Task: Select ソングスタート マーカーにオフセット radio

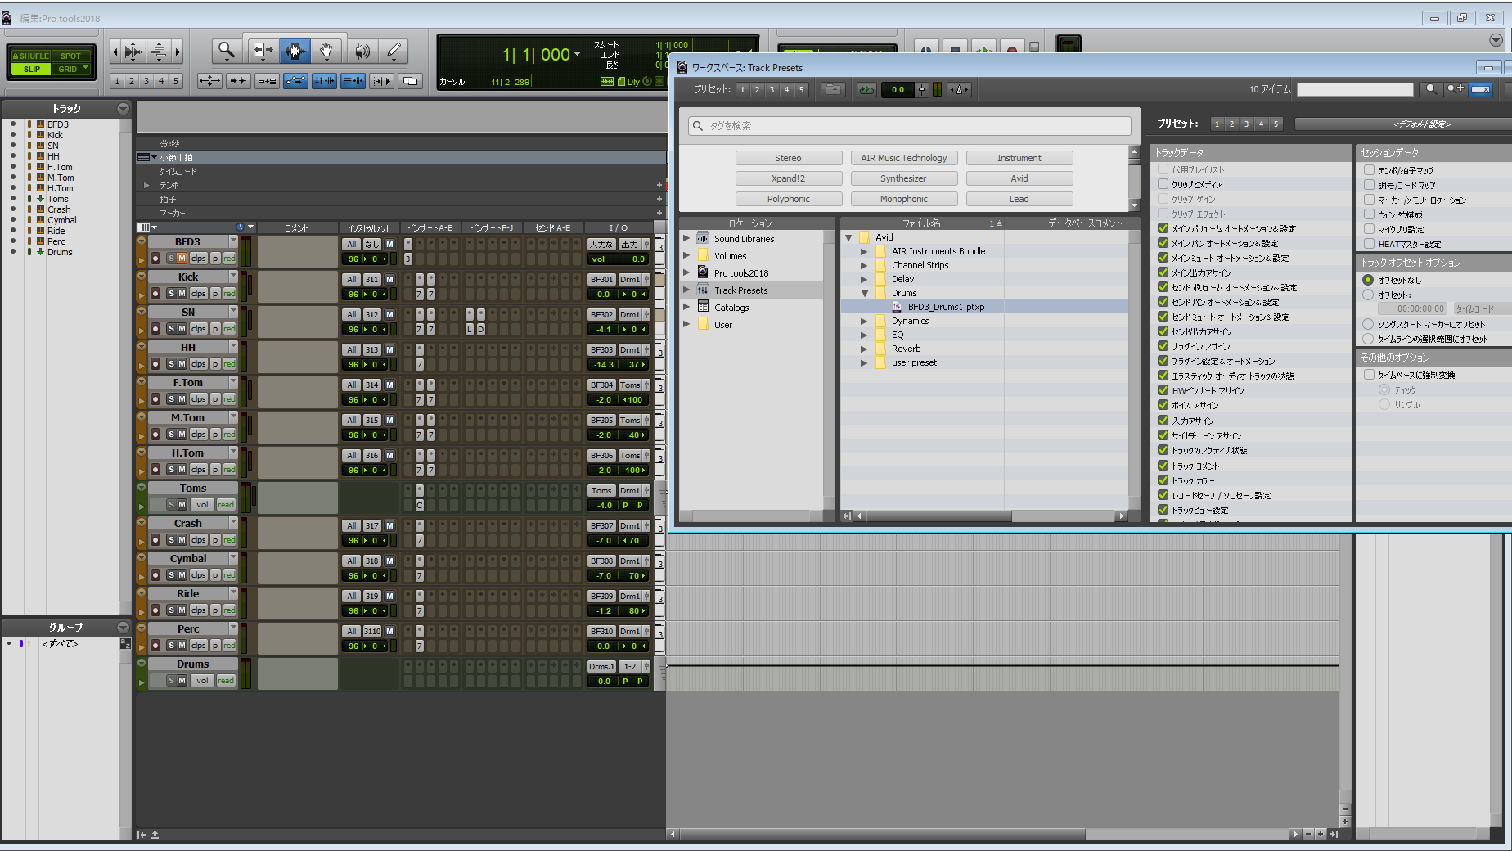Action: (x=1368, y=324)
